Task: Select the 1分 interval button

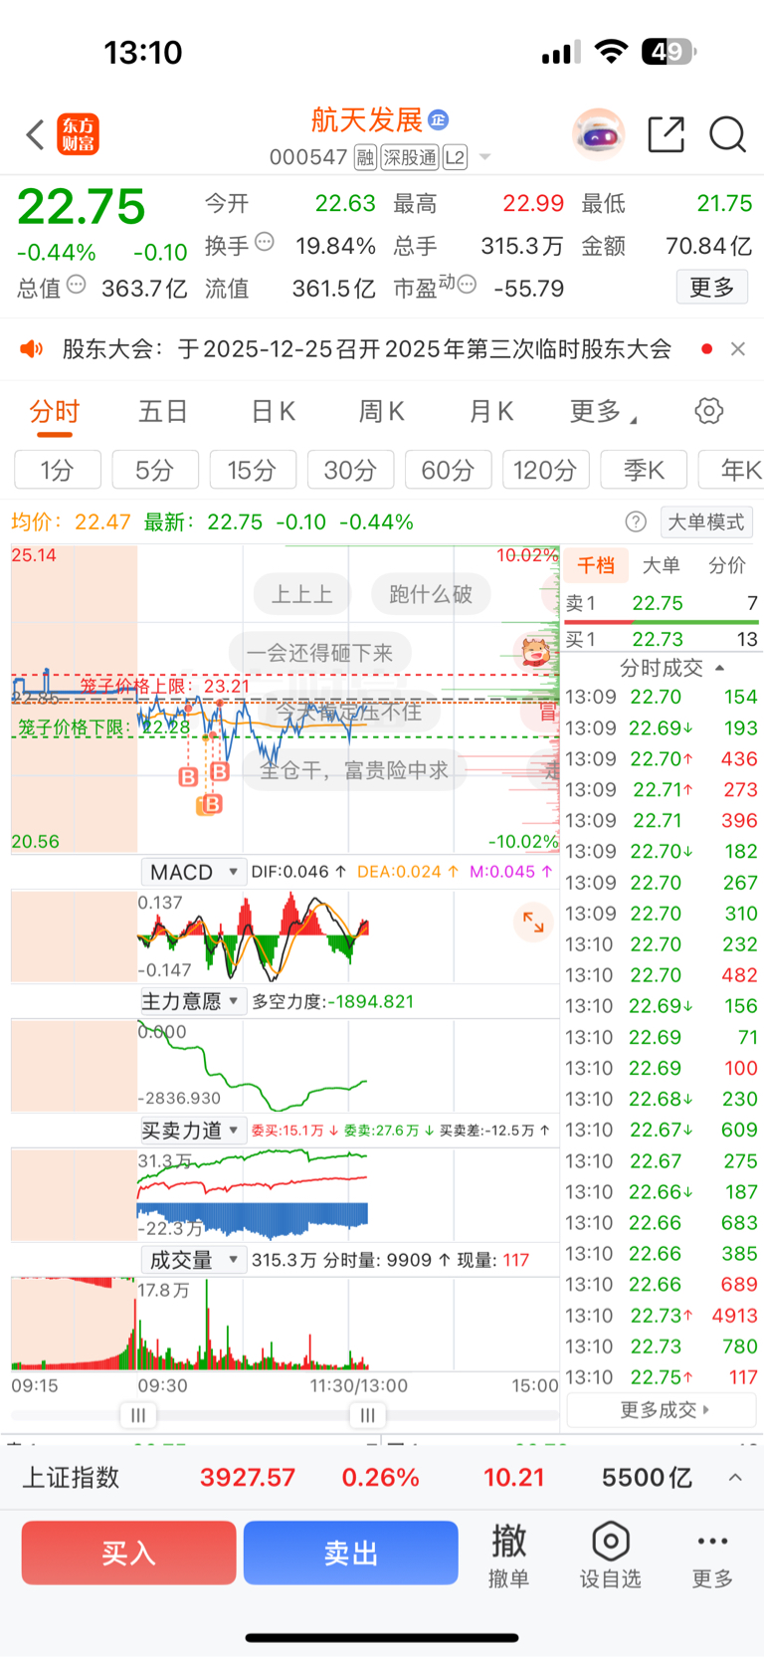Action: coord(58,470)
